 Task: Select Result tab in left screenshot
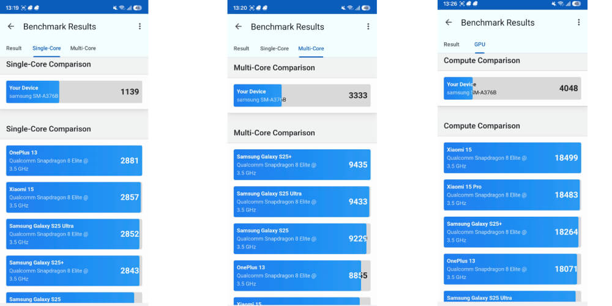14,48
